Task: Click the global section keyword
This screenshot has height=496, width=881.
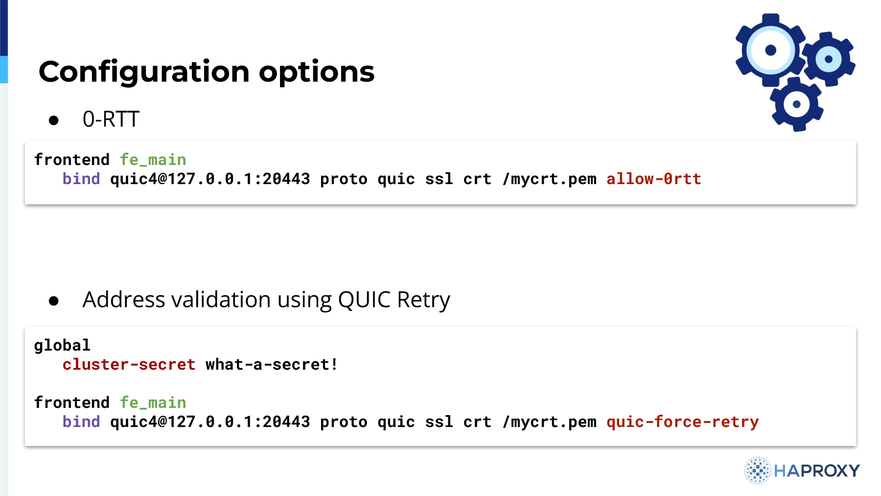Action: click(62, 345)
